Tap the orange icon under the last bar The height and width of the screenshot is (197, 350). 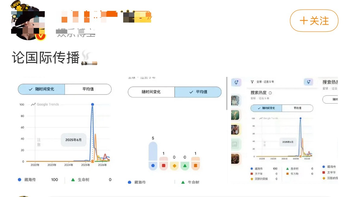pyautogui.click(x=195, y=165)
